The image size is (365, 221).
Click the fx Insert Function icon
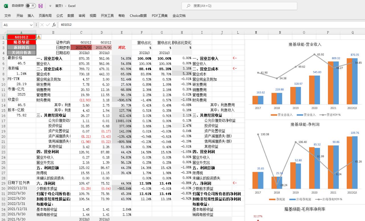coord(54,25)
